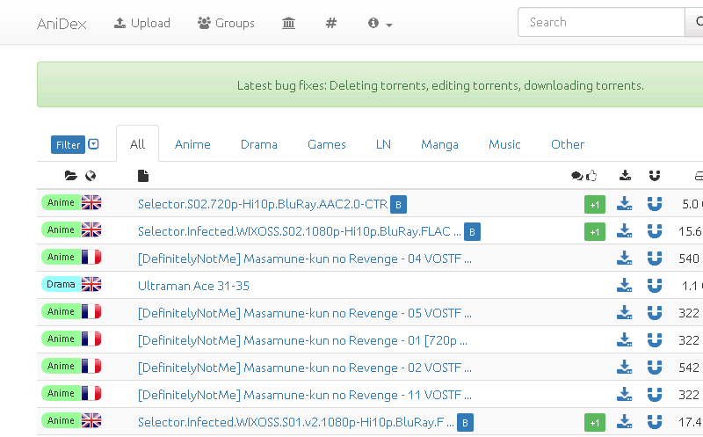Click the bank building icon in navbar

[x=288, y=23]
